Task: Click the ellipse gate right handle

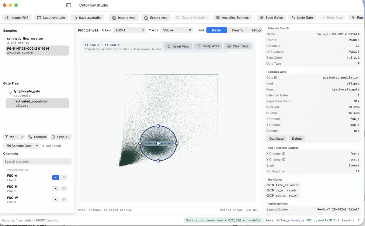Action: 177,143
